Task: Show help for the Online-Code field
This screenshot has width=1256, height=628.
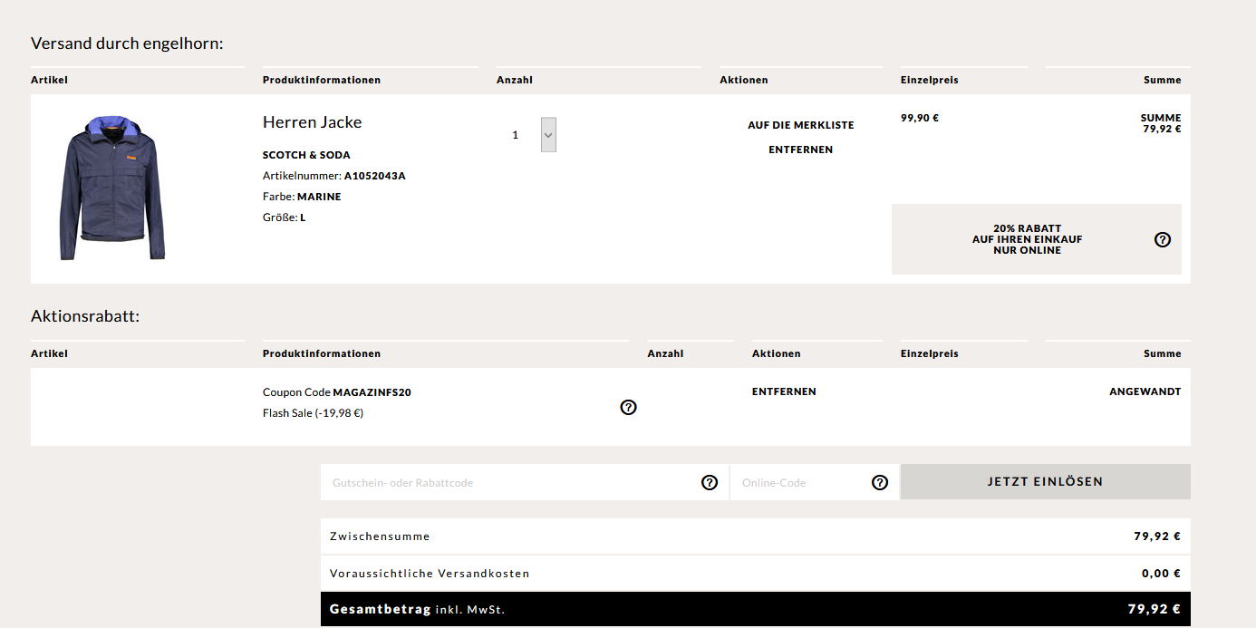Action: (x=879, y=483)
